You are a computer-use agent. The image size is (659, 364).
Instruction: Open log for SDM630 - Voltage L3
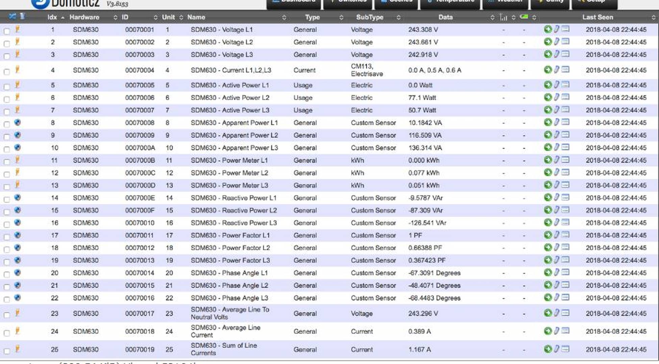[565, 54]
